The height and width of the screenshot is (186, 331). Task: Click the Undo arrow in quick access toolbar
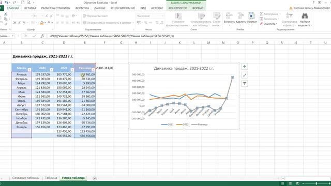pos(6,3)
